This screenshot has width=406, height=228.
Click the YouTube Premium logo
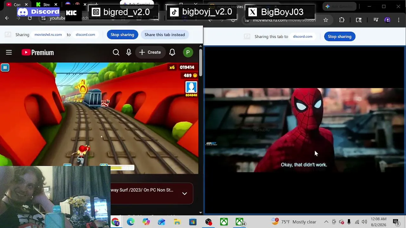pos(38,52)
